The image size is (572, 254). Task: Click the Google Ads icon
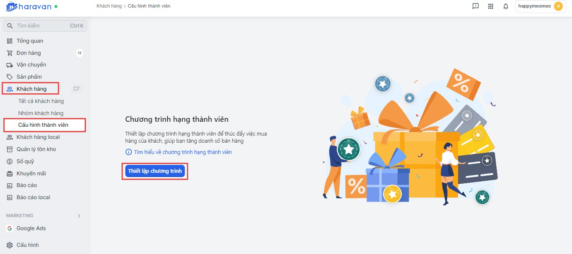pos(10,228)
